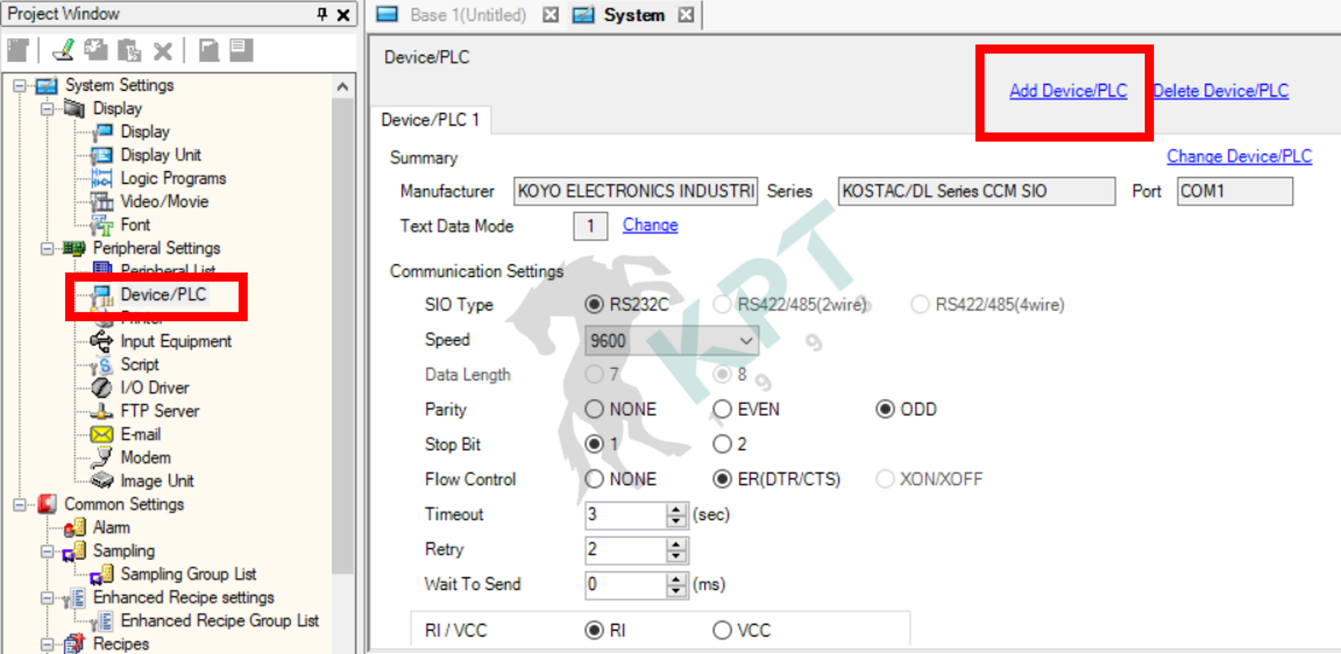The height and width of the screenshot is (654, 1341).
Task: Click the paste clipboard toolbar icon
Action: (x=129, y=51)
